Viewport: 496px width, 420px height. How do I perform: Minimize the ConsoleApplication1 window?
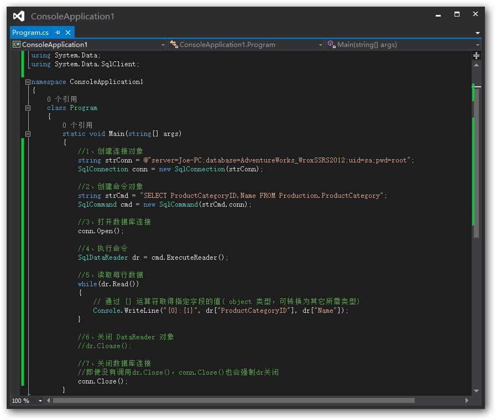pos(438,15)
